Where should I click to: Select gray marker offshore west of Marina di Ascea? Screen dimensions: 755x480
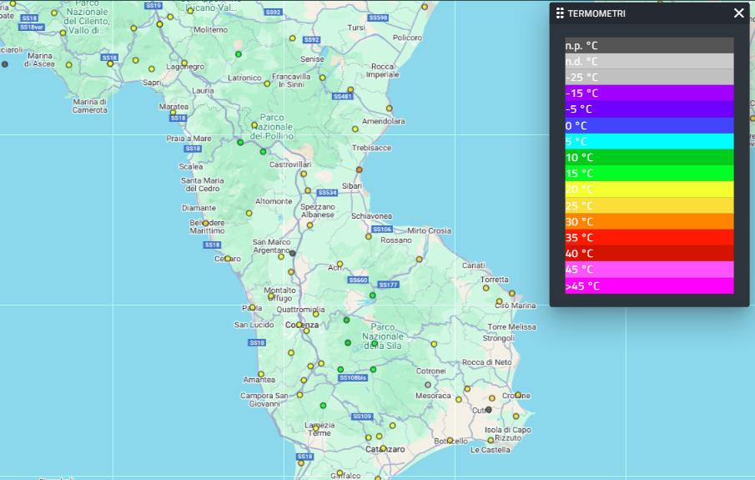coord(5,64)
